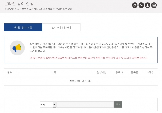Click the final 온라인 참여 신청 breadcrumb
Image resolution: width=162 pixels, height=113 pixels.
point(64,9)
